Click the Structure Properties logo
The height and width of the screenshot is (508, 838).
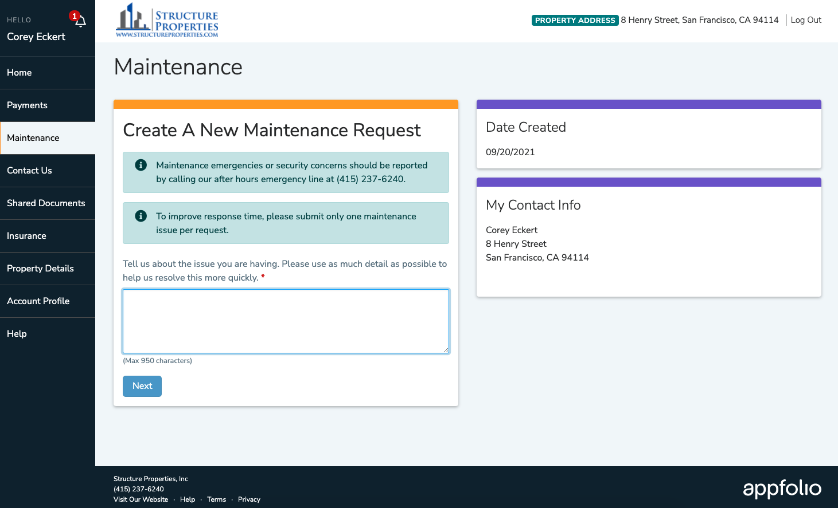coord(167,20)
